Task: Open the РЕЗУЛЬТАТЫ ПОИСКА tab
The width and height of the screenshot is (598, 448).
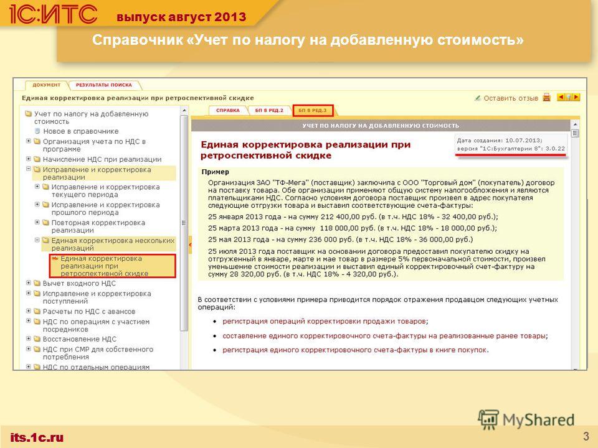Action: [x=104, y=85]
